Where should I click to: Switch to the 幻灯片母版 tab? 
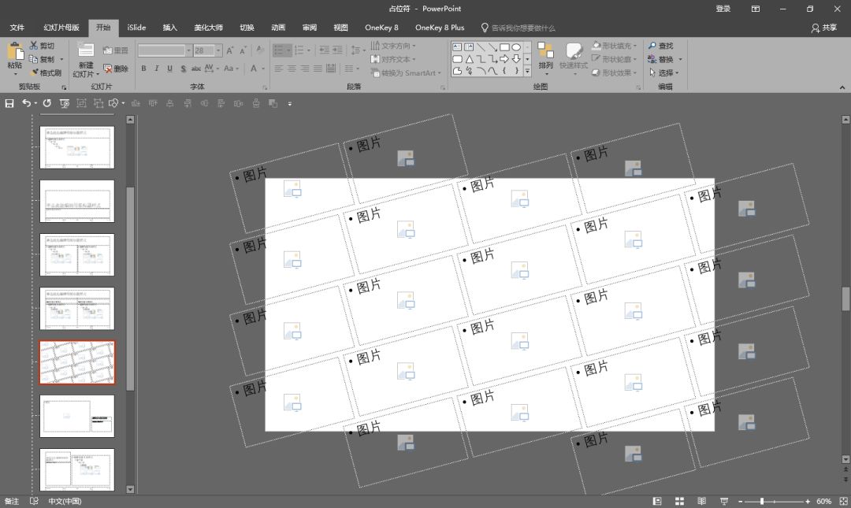click(x=61, y=27)
